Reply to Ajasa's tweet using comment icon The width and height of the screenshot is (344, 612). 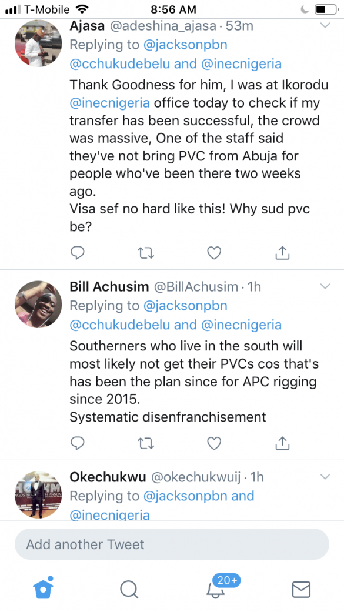point(77,253)
